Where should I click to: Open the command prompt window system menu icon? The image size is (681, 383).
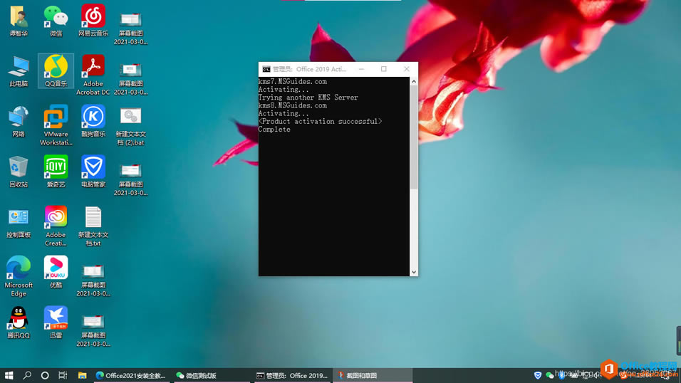pos(266,69)
